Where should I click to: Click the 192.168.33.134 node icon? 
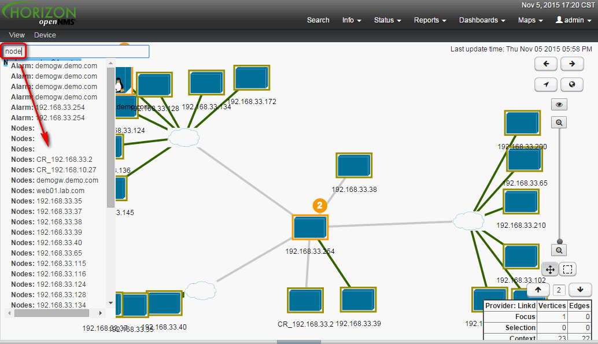pos(206,82)
